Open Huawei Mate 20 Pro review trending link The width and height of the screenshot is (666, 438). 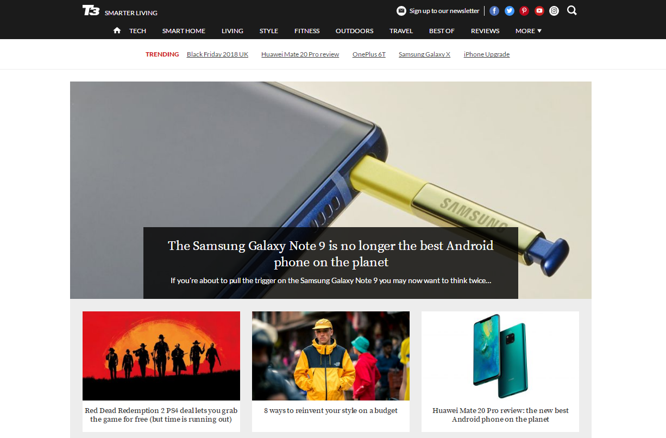pos(300,54)
